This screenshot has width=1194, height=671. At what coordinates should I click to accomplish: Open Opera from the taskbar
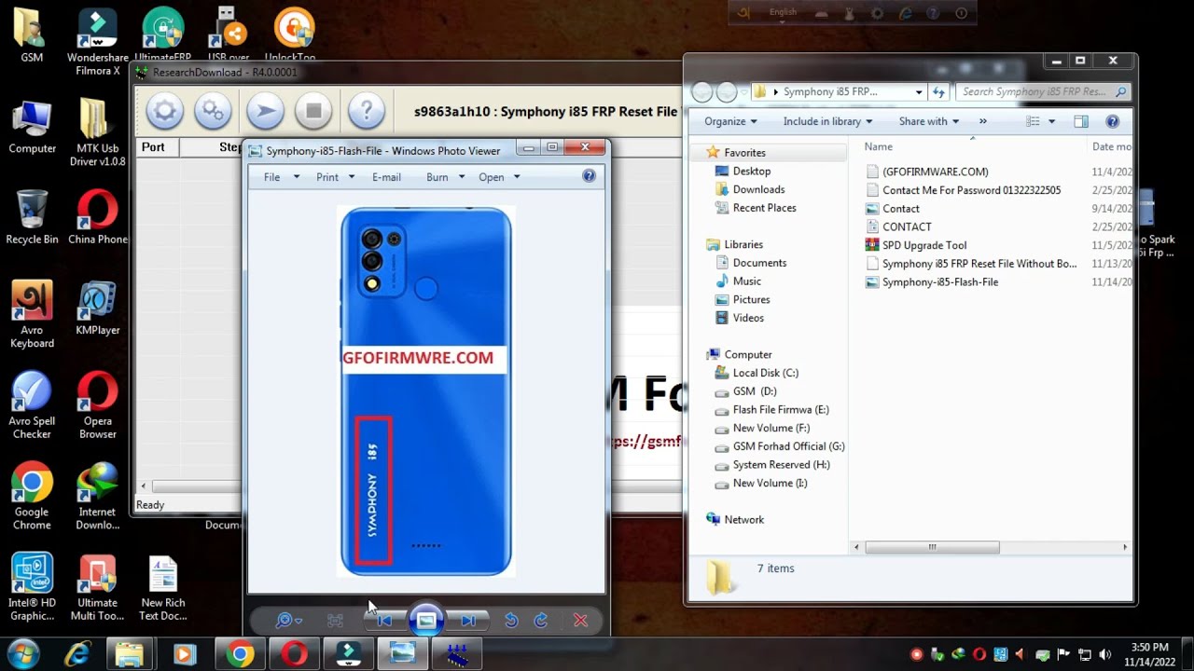click(294, 655)
